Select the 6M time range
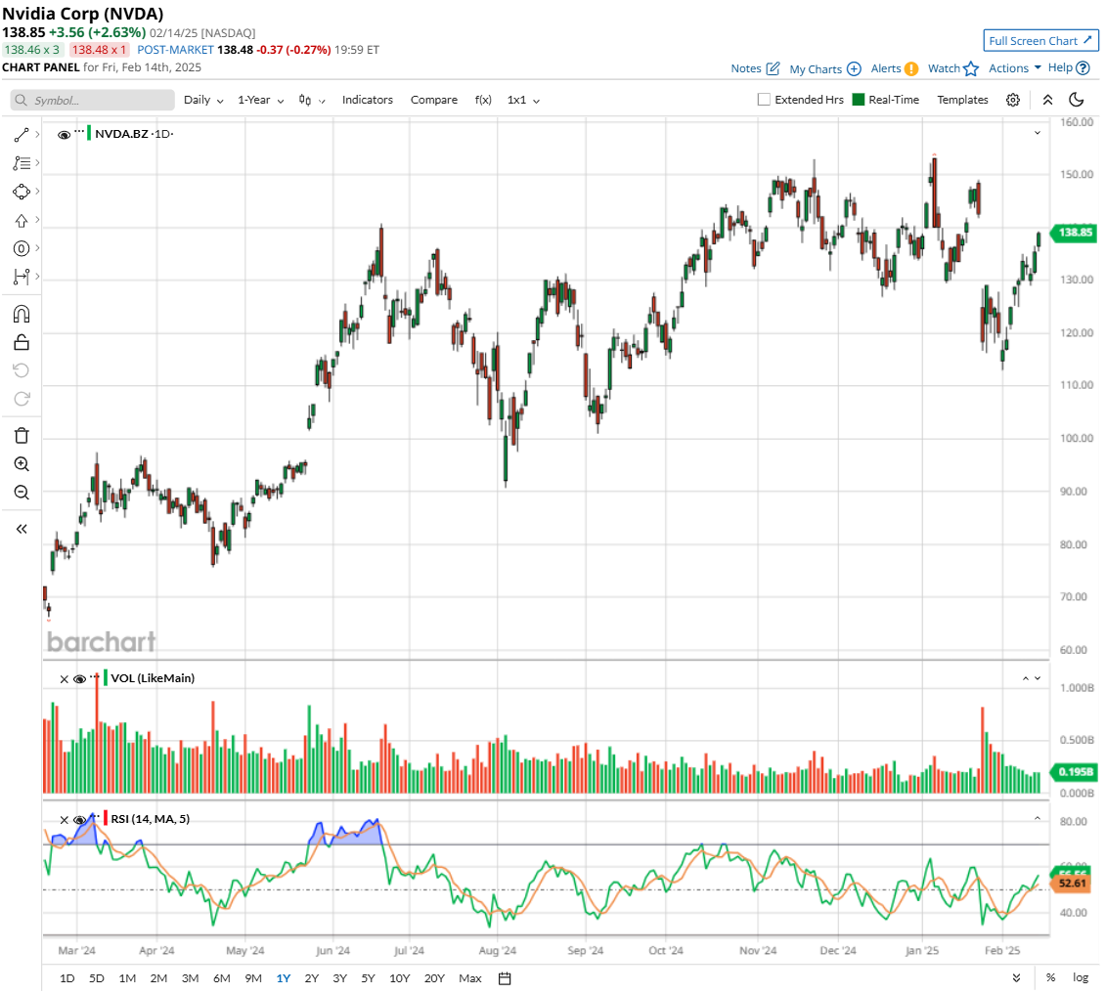1105x994 pixels. (x=221, y=978)
